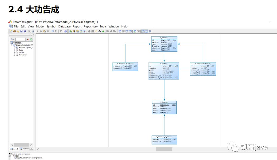This screenshot has height=160, width=277.
Task: Select the t_class table
Action: point(164,71)
